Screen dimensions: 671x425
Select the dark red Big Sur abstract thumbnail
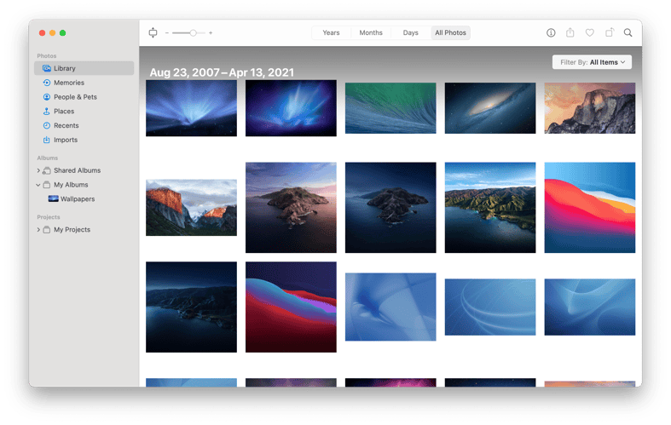(x=291, y=307)
